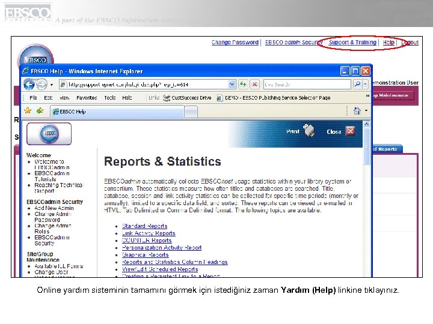433x324 pixels.
Task: Open the View menu
Action: (64, 98)
